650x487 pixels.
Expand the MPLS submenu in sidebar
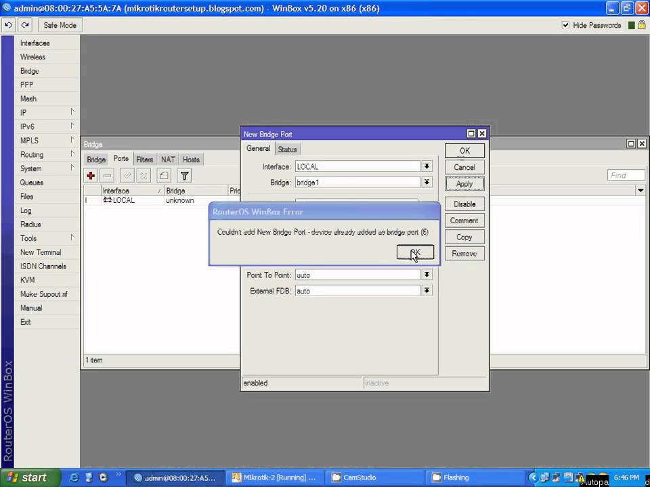coord(72,140)
